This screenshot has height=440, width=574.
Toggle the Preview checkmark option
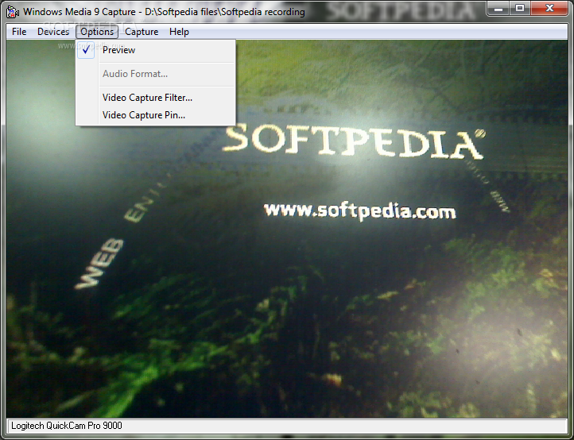[156, 50]
